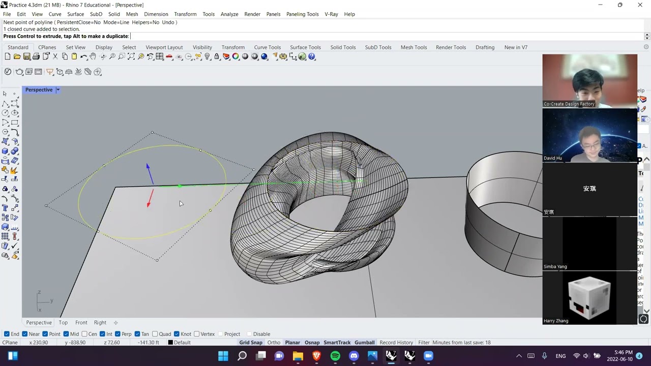
Task: Select the Pan hand tool
Action: 93,56
